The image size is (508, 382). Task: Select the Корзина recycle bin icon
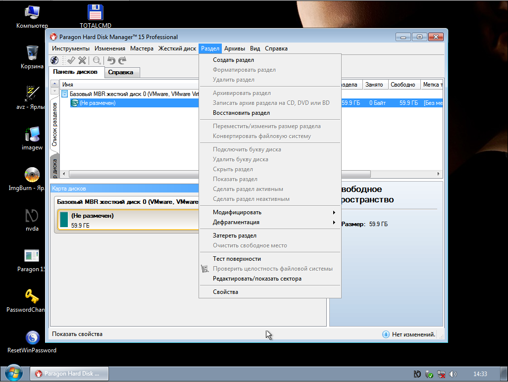tap(32, 57)
